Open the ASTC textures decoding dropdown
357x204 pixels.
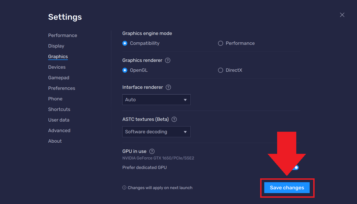156,132
